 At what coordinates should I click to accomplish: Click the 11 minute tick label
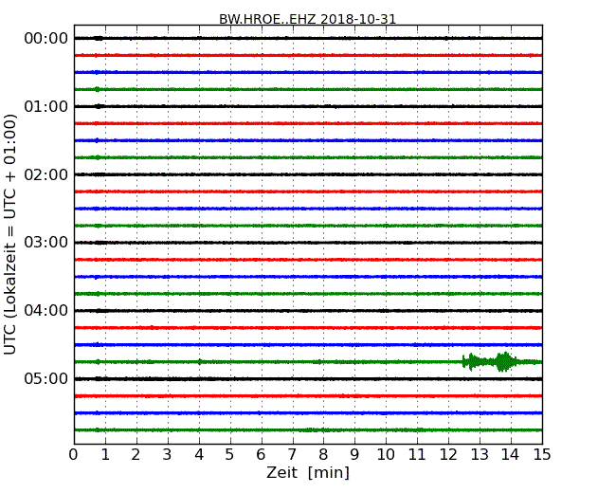point(417,455)
